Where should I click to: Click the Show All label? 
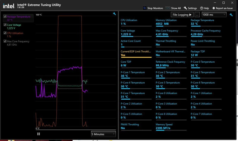point(176,8)
